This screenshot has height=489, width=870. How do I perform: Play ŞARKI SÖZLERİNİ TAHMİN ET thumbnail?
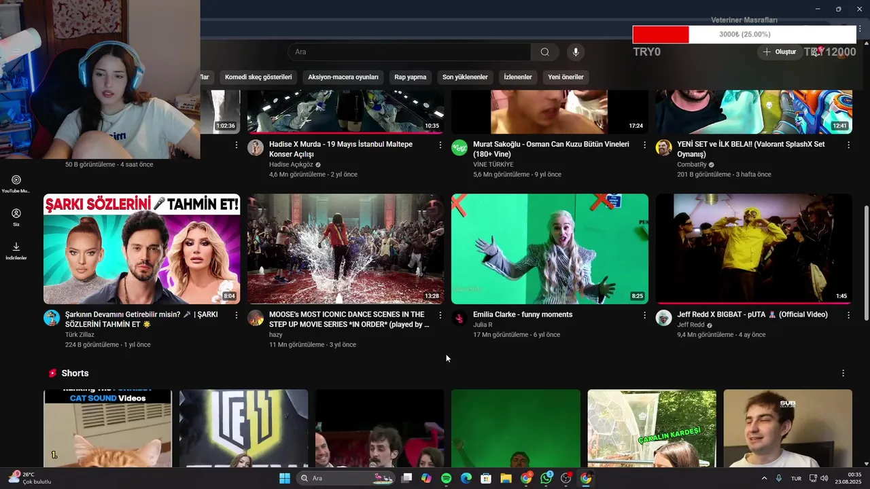point(141,249)
